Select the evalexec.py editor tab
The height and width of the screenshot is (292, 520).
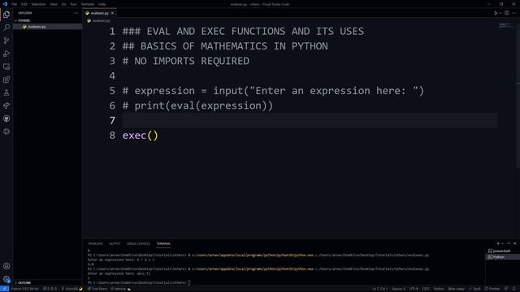click(99, 13)
